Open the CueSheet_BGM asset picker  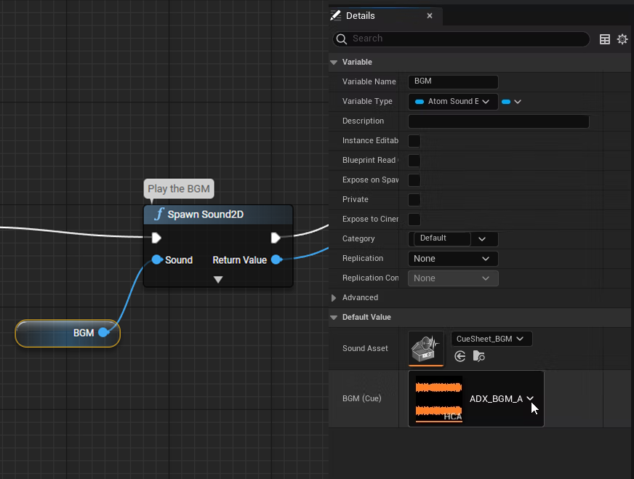tap(491, 339)
